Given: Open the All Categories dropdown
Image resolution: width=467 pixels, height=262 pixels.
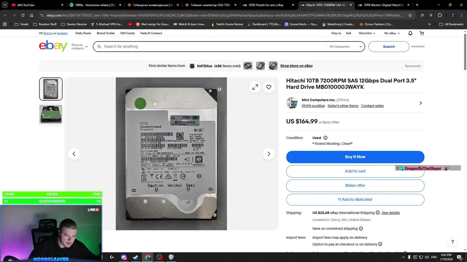Looking at the screenshot, I should click(345, 47).
